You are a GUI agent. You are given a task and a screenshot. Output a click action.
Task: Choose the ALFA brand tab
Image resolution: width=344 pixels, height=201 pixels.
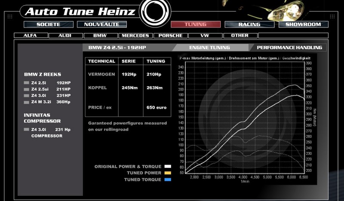coord(31,36)
